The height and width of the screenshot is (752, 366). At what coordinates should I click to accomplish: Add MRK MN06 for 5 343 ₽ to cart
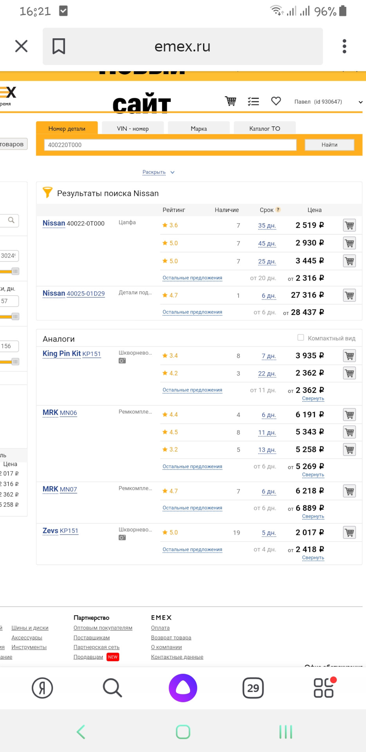point(350,432)
